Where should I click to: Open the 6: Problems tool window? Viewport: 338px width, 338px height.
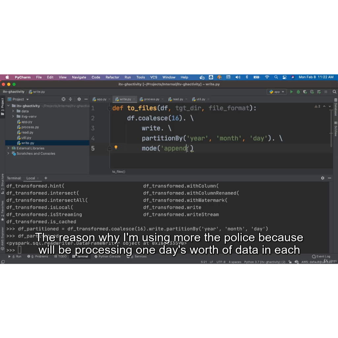(38, 256)
